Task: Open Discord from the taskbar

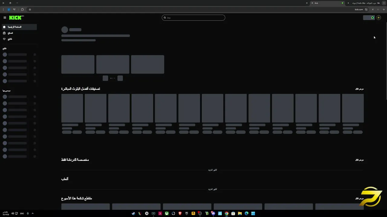Action: (x=213, y=213)
